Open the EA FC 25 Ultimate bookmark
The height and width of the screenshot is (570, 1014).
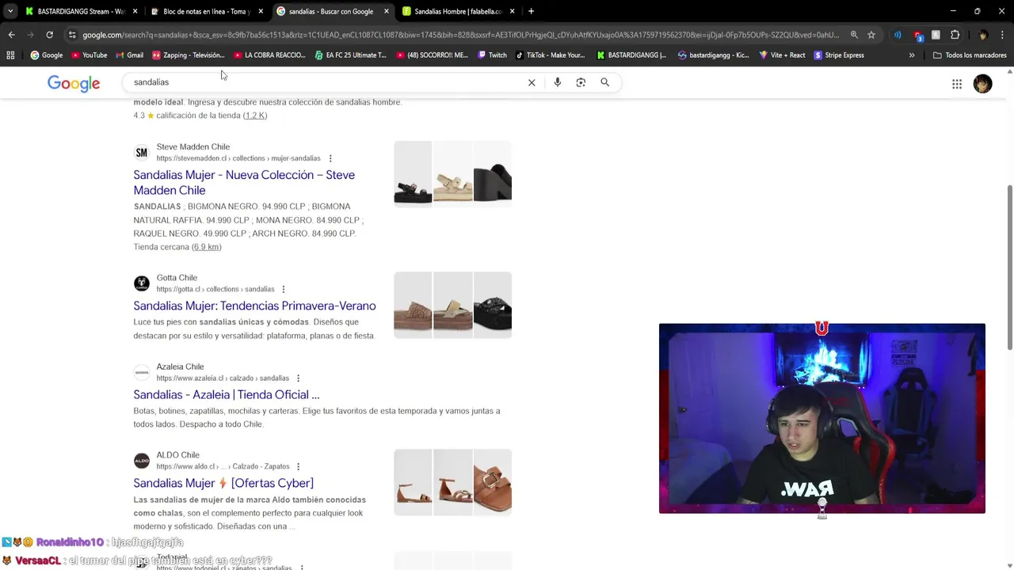350,55
